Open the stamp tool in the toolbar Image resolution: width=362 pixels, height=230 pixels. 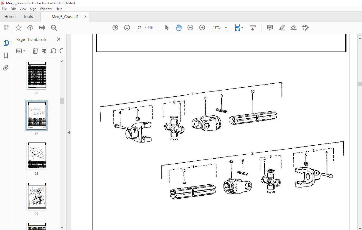coord(305,28)
